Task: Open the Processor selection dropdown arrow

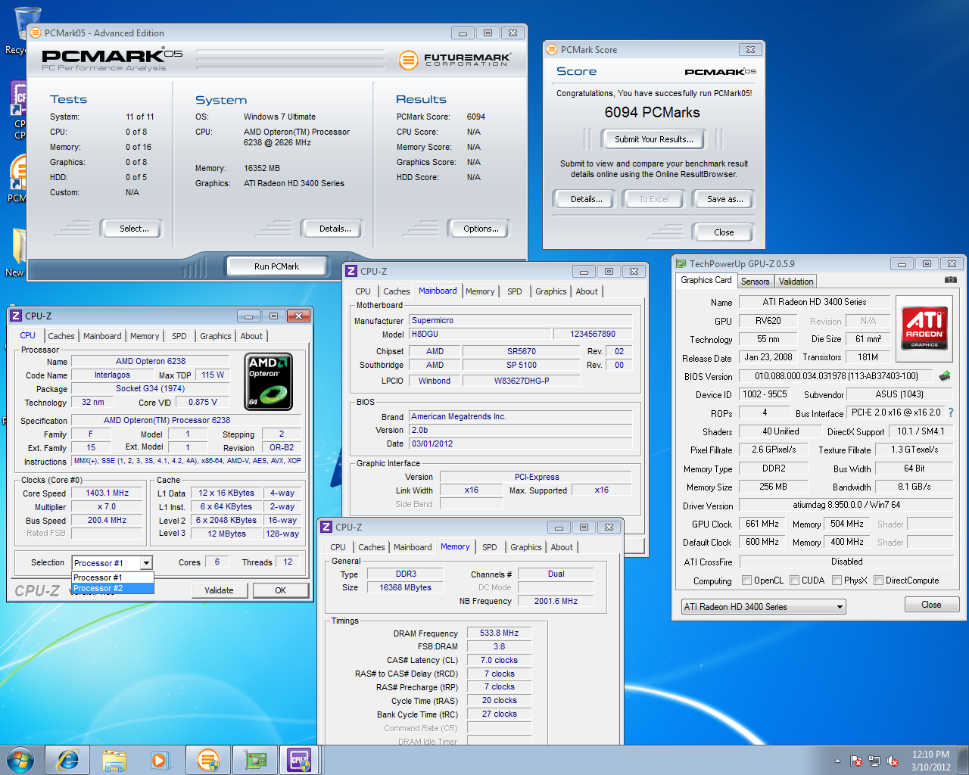Action: coord(146,562)
